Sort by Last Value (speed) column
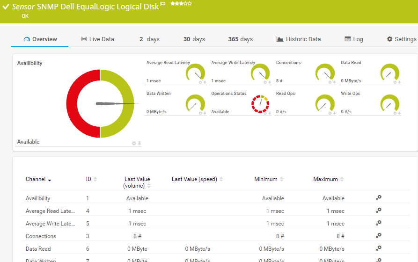Screen dimensions: 418x262 pyautogui.click(x=221, y=179)
